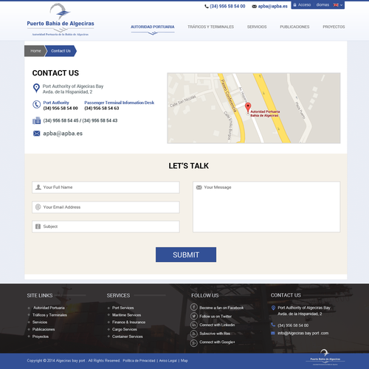Open Maritime Services footer link

coord(127,315)
